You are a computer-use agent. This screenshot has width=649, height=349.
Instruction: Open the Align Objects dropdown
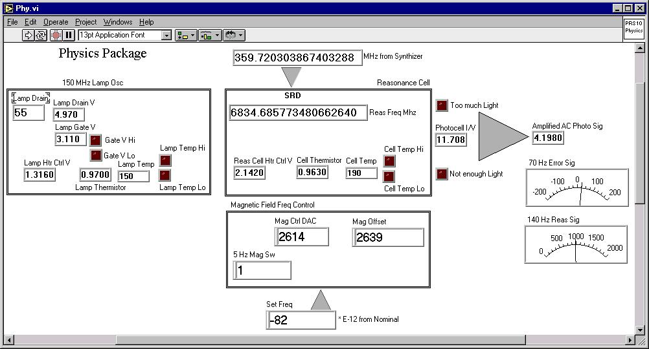point(186,36)
